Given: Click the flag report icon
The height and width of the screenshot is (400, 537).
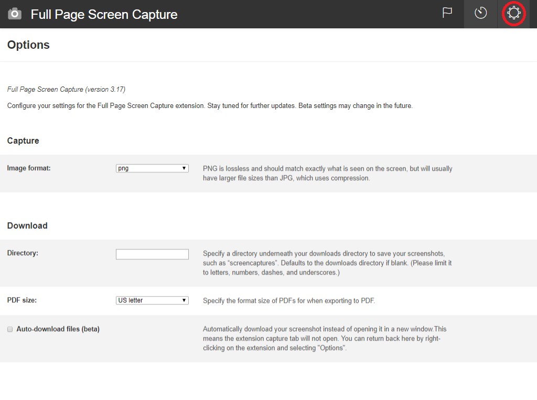Looking at the screenshot, I should tap(447, 13).
